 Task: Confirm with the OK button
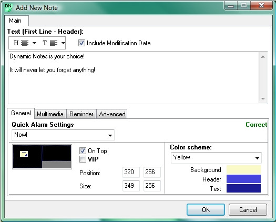tap(206, 210)
